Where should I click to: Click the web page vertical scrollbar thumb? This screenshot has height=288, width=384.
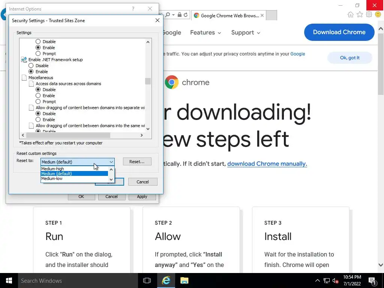(x=381, y=63)
